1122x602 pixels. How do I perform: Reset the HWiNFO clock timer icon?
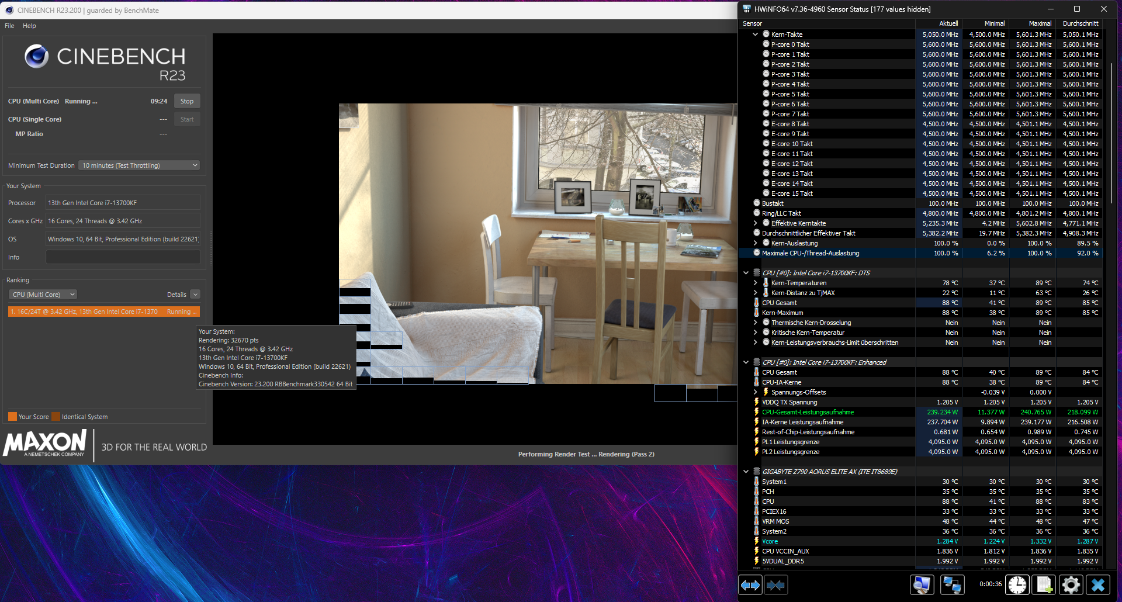(1017, 584)
